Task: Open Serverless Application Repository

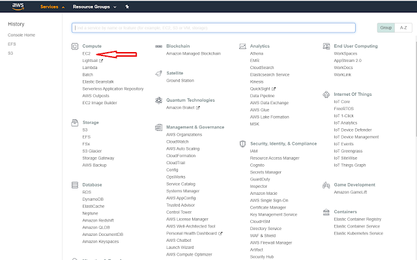Action: pyautogui.click(x=113, y=89)
